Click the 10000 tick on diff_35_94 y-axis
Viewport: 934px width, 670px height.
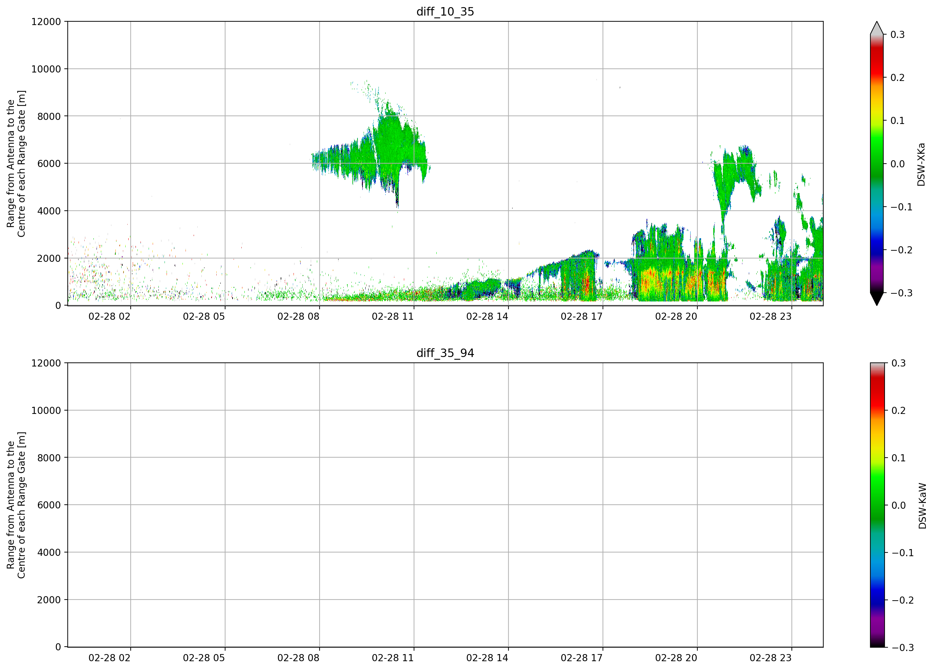46,411
